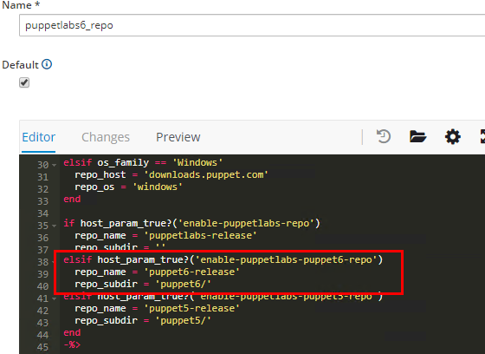Viewport: 485px width, 354px height.
Task: Switch to the Preview tab
Action: point(178,137)
